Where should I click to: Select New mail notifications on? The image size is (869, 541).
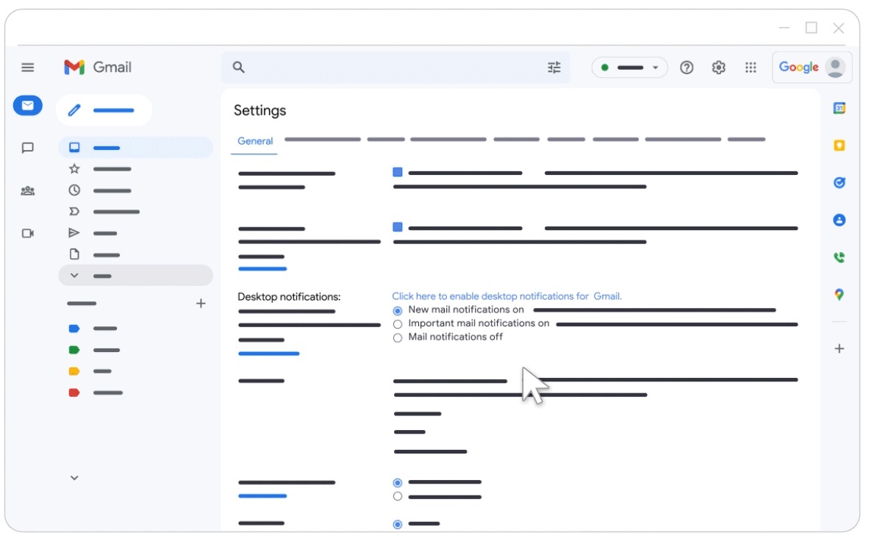click(x=397, y=310)
